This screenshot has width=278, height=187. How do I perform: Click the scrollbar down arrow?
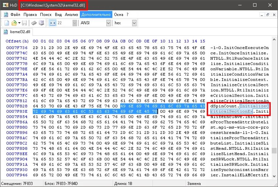[x=274, y=176]
